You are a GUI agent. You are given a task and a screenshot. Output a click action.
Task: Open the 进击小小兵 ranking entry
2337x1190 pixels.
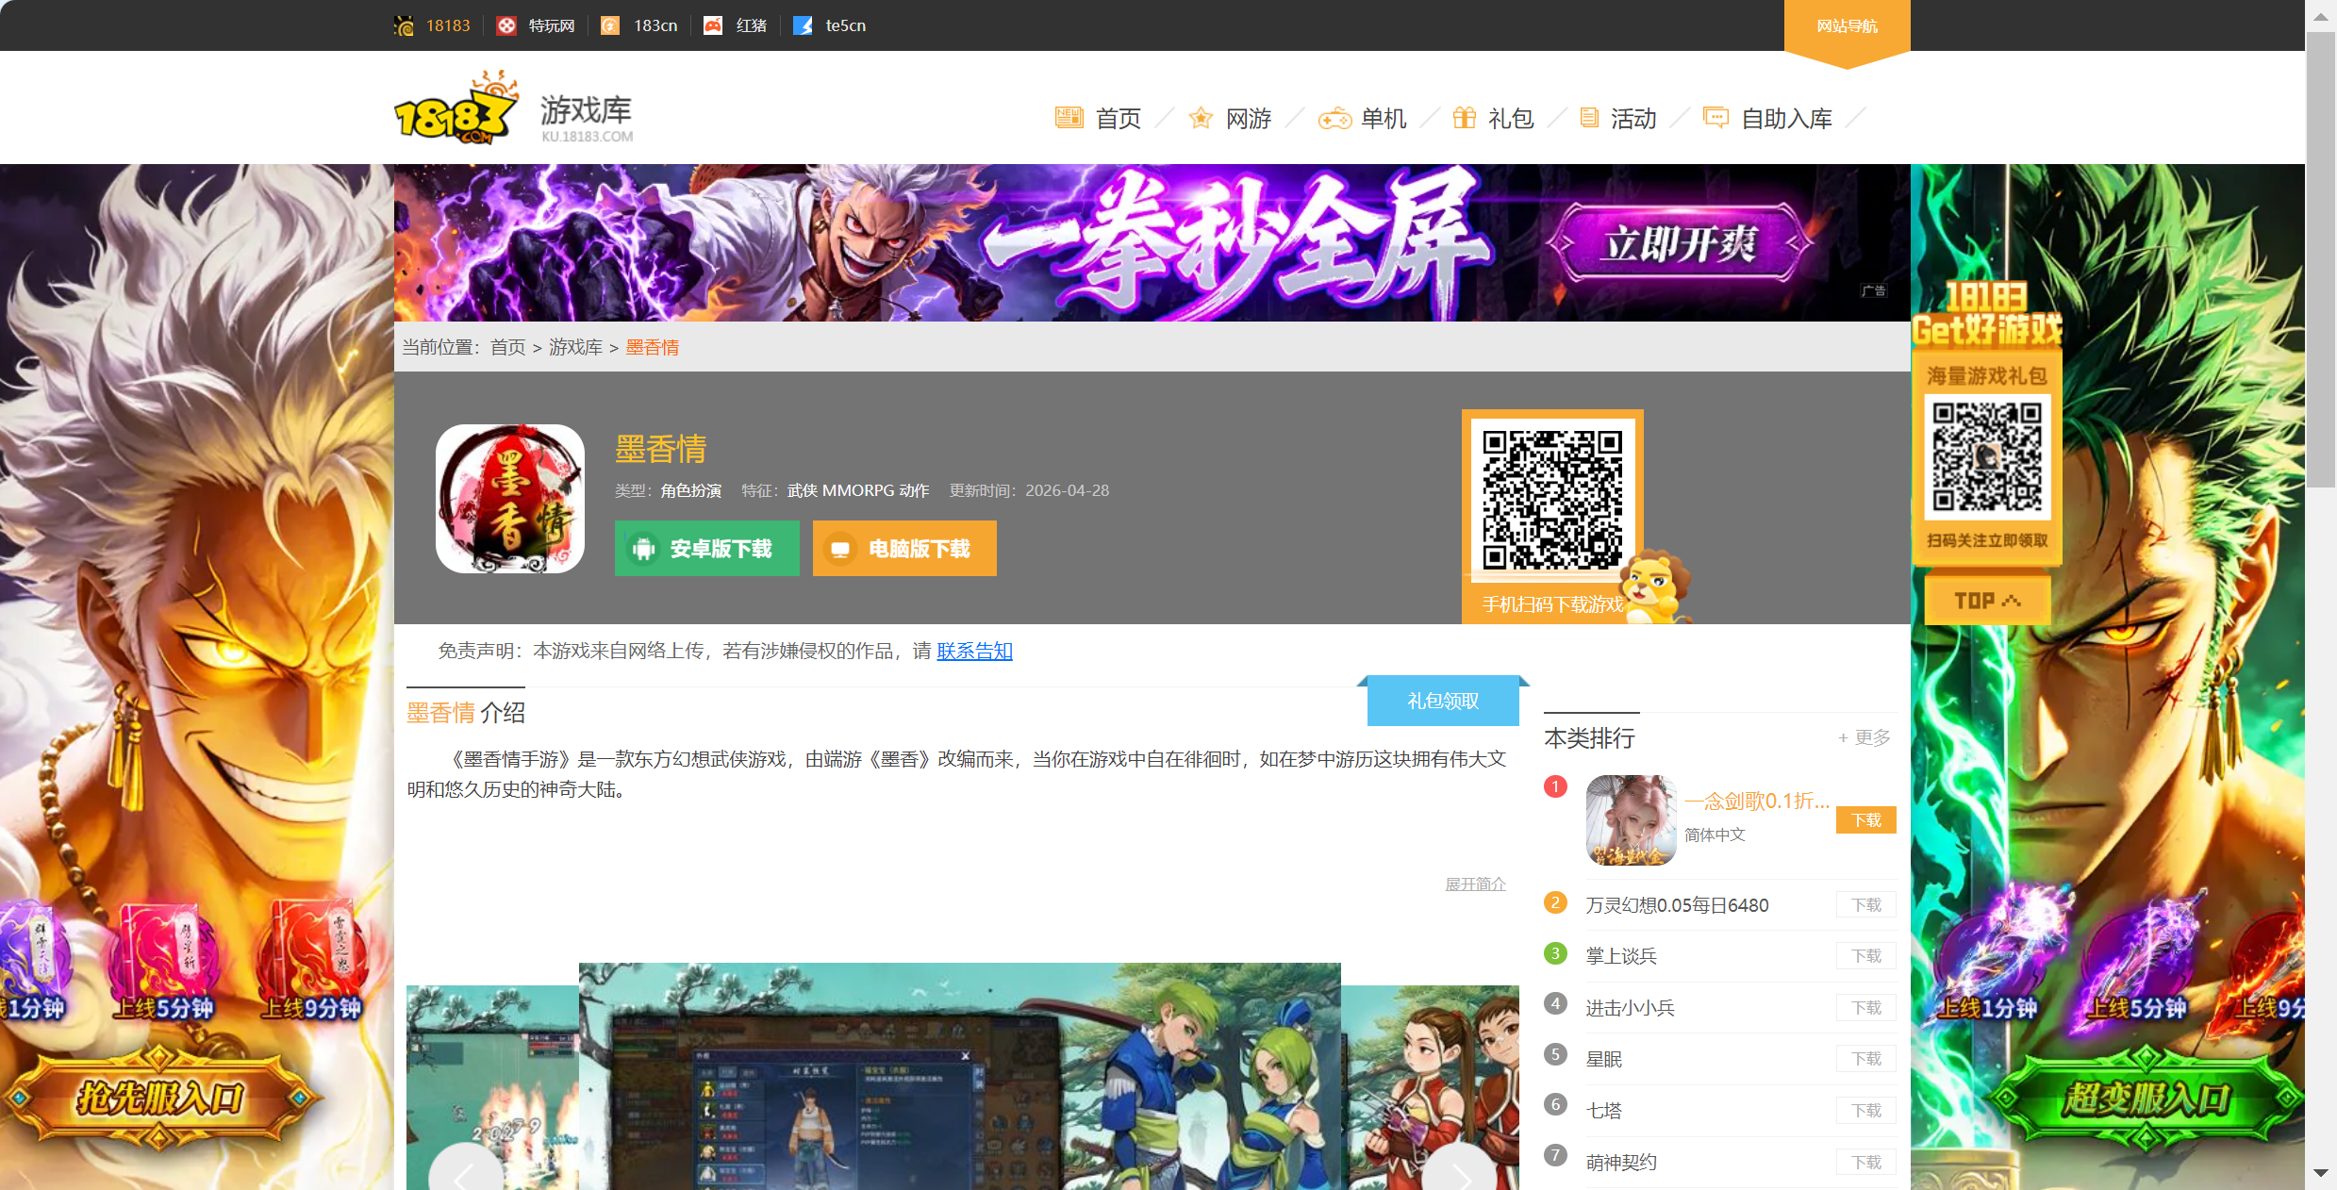pyautogui.click(x=1630, y=1007)
